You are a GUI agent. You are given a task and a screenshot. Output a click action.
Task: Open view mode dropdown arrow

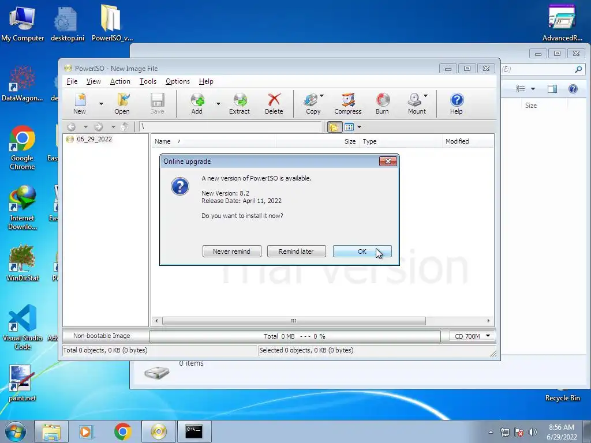click(359, 127)
